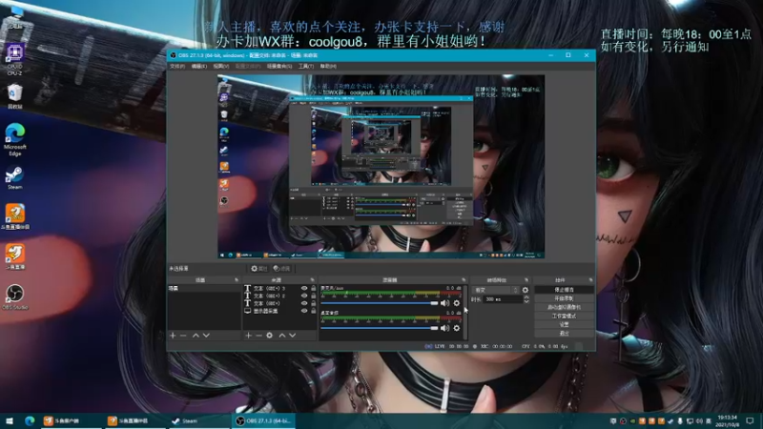Select the scene entry in the Scenes list
The height and width of the screenshot is (429, 763).
pyautogui.click(x=204, y=289)
